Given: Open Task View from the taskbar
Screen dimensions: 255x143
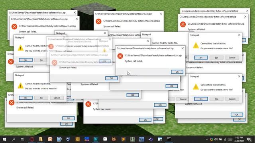Looking at the screenshot, I should point(22,139).
